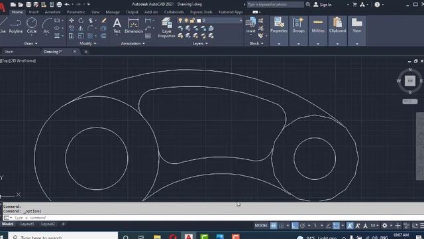Click the Table annotation icon
Screen dimensions: 424x239
[148, 36]
